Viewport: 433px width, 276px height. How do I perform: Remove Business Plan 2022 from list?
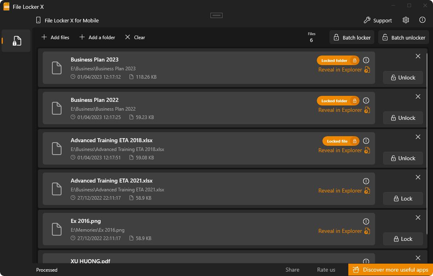pyautogui.click(x=418, y=97)
